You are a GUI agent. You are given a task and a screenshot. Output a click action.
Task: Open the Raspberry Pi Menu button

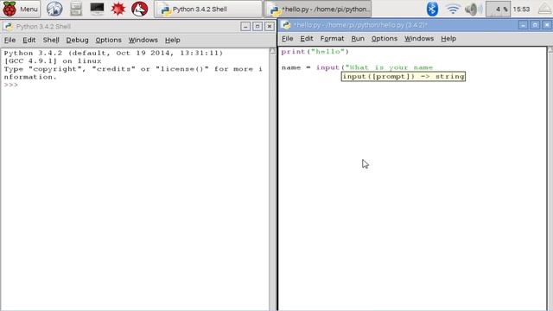(x=21, y=9)
